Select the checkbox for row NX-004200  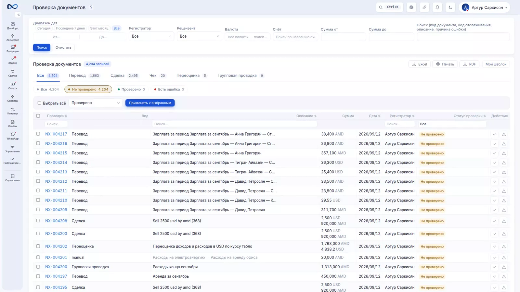[x=38, y=267]
